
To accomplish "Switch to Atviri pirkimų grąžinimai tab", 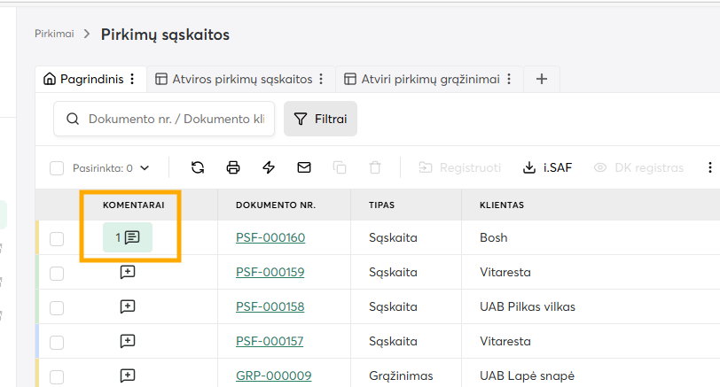I will coord(427,79).
